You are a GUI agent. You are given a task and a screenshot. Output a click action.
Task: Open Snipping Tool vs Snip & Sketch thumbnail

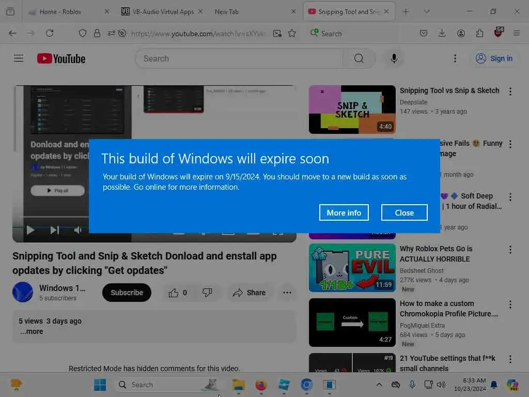(352, 110)
